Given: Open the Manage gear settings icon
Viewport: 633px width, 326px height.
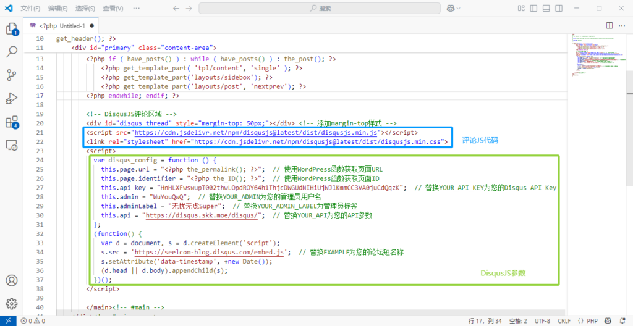Looking at the screenshot, I should click(x=11, y=304).
